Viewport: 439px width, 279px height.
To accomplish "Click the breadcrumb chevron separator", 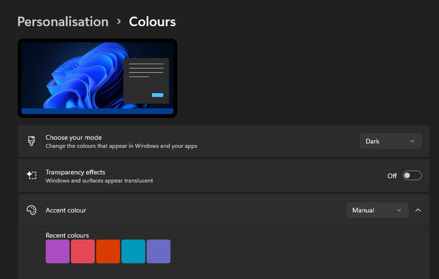I will tap(119, 21).
